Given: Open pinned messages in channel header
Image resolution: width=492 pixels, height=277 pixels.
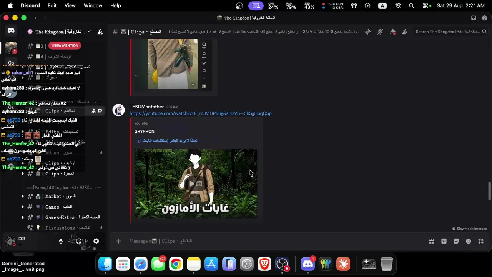Looking at the screenshot, I should [392, 32].
